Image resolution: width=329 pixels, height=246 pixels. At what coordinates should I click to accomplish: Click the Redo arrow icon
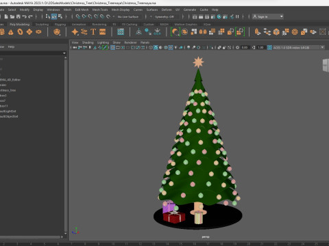tap(30, 16)
